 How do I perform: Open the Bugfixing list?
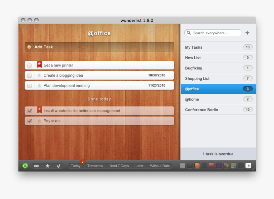coord(218,68)
